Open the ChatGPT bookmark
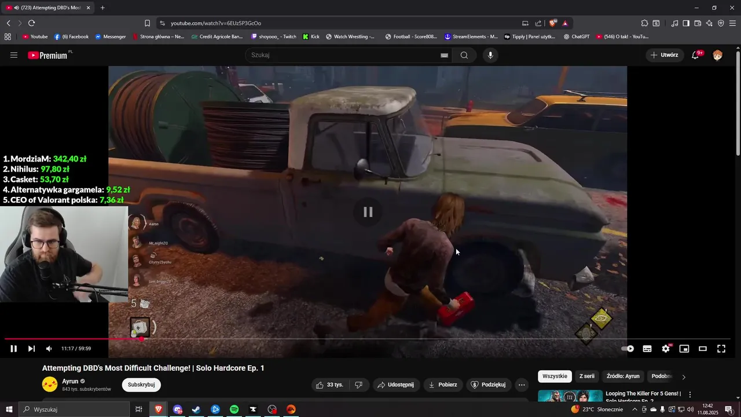The width and height of the screenshot is (741, 417). [576, 36]
